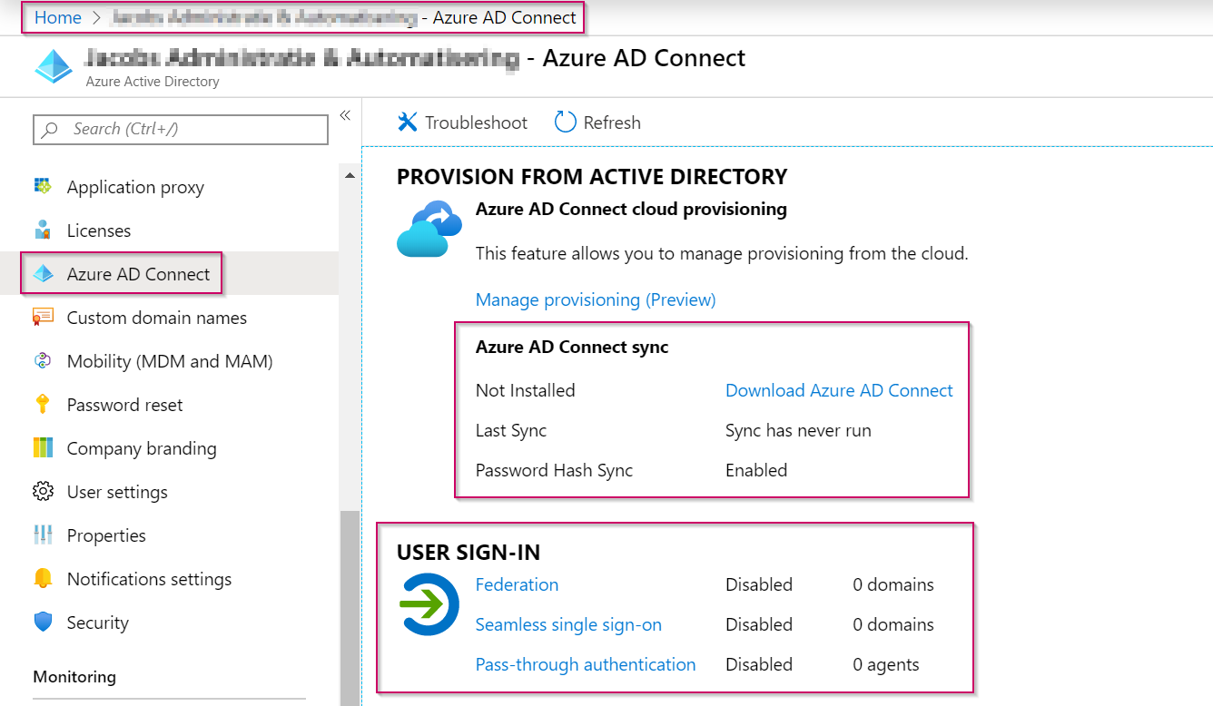Download Azure AD Connect
The image size is (1213, 706).
(838, 390)
